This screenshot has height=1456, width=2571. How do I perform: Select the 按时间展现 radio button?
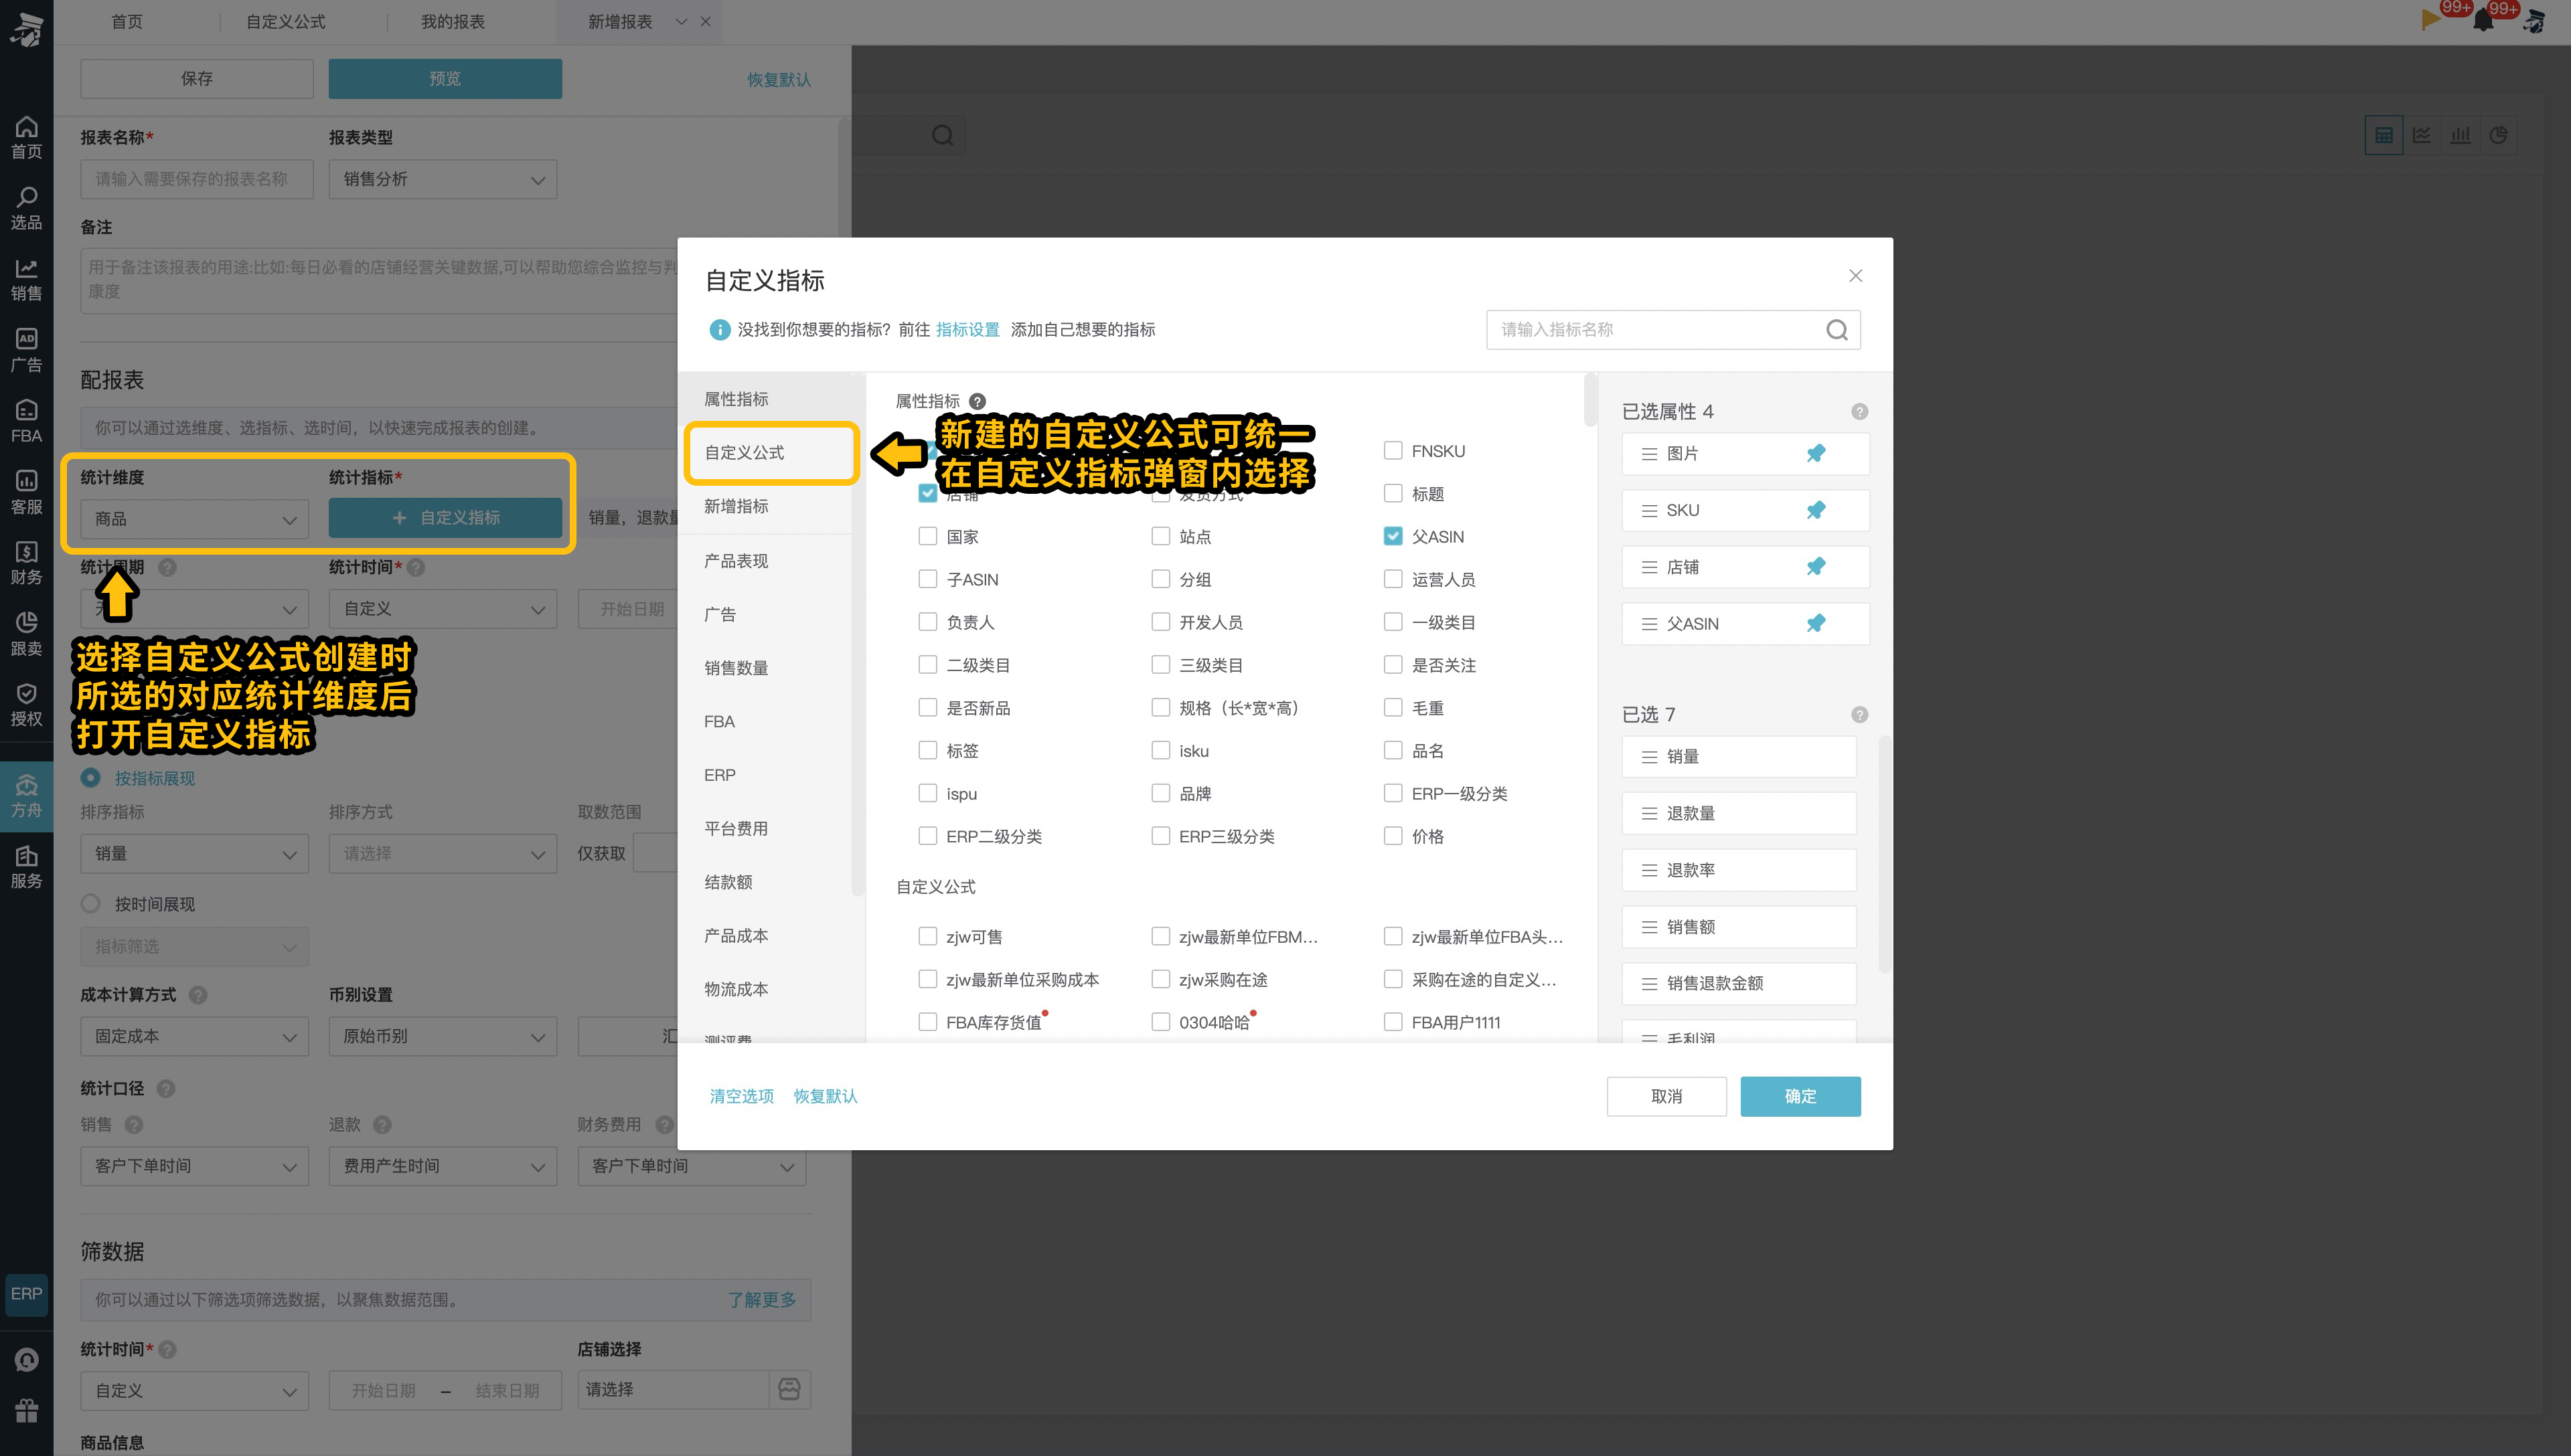click(x=90, y=904)
